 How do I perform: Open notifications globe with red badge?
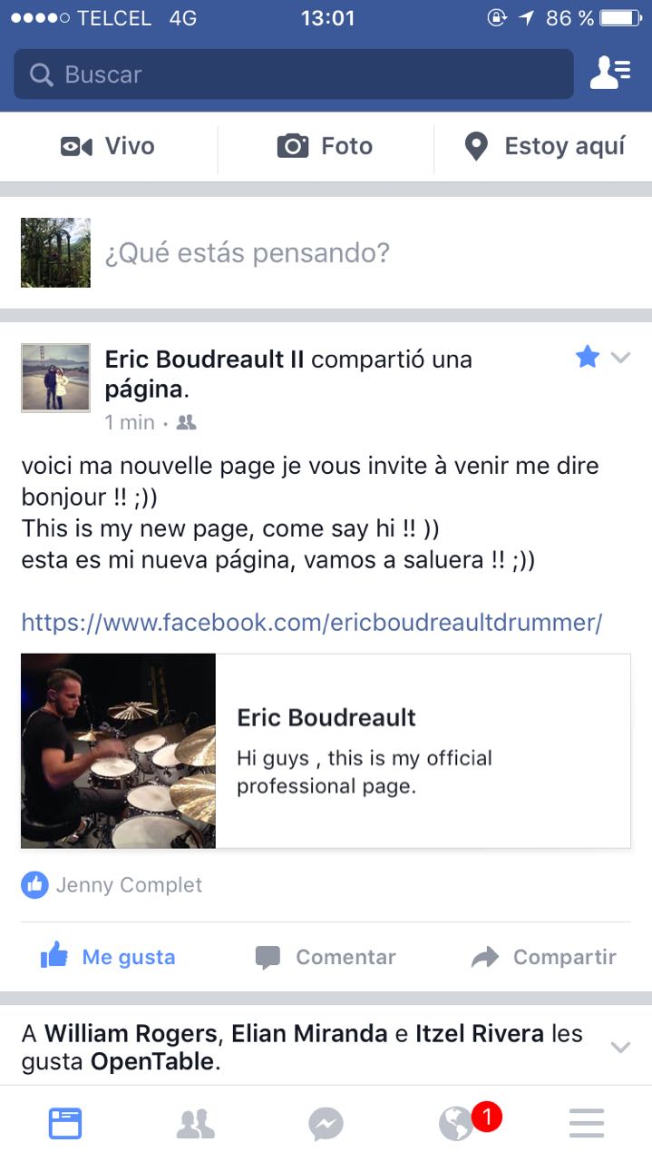coord(458,1124)
